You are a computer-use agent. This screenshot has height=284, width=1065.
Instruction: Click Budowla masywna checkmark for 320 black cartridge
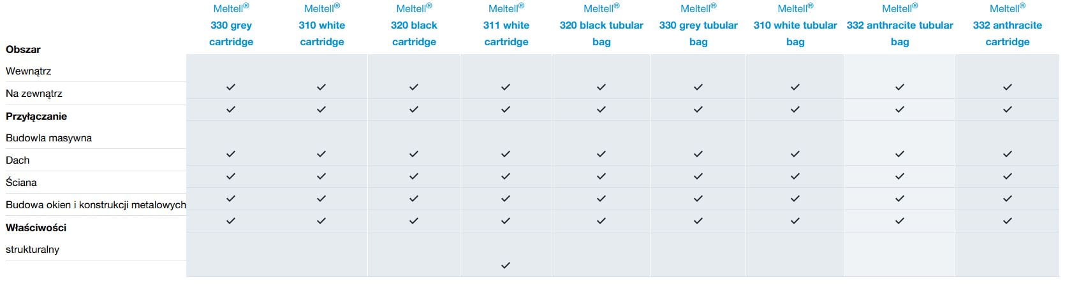point(414,154)
